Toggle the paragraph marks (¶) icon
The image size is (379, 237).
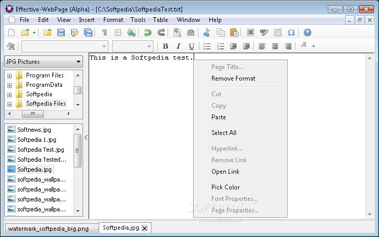[104, 32]
